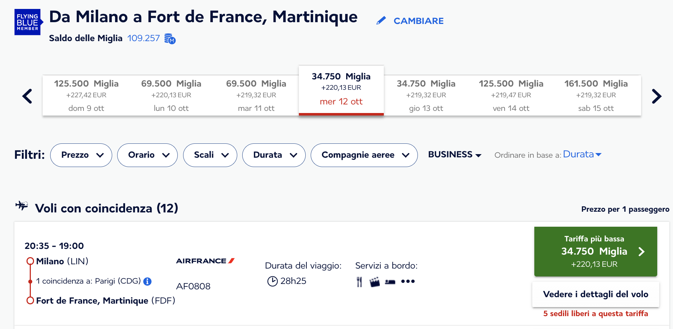Select the mar 11 ott date tab
The width and height of the screenshot is (673, 329).
tap(256, 95)
